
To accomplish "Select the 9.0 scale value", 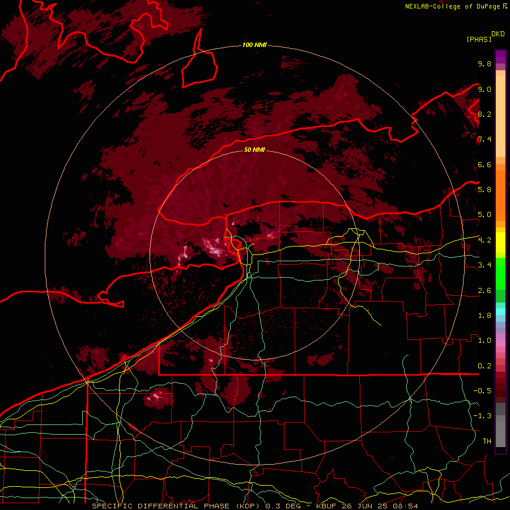I will click(484, 89).
